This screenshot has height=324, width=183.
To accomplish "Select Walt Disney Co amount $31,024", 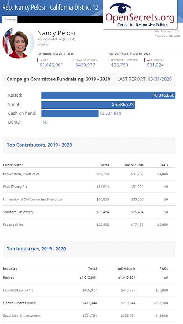I will point(155,65).
